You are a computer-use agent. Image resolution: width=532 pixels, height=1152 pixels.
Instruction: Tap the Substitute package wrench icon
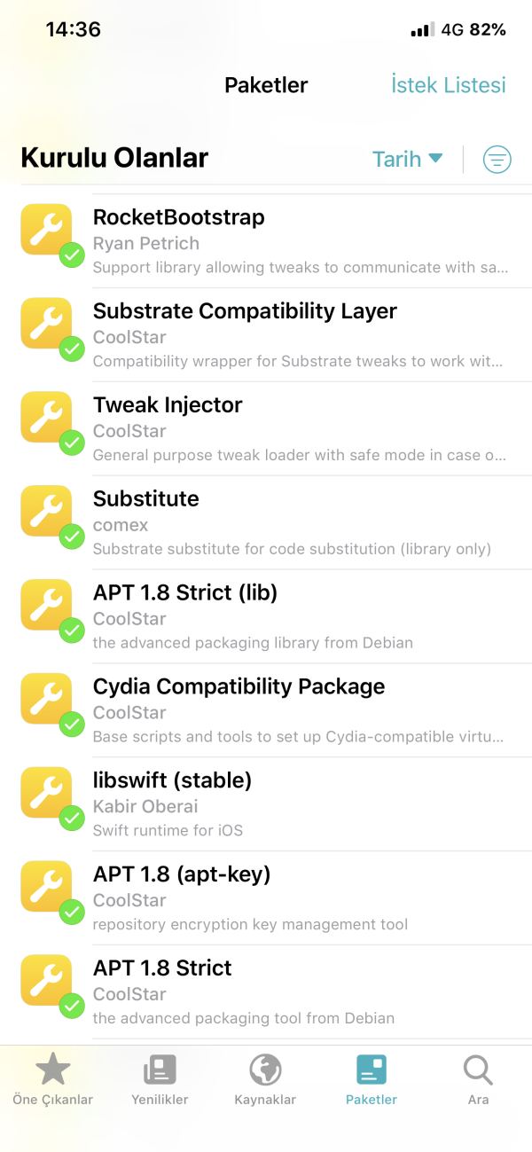point(46,512)
